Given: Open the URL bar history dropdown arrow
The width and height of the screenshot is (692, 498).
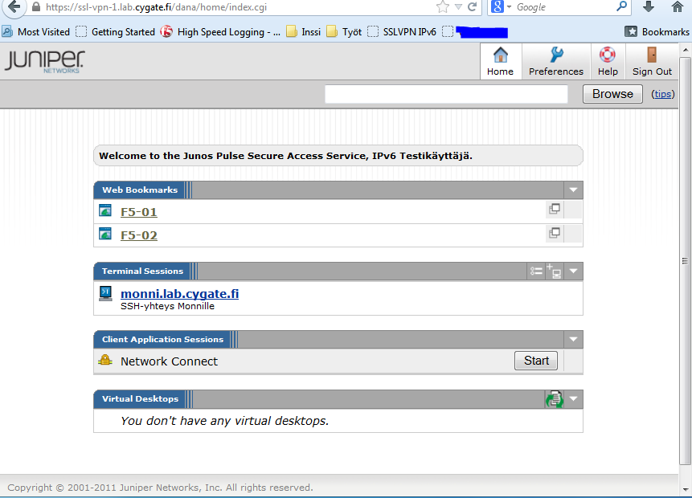Looking at the screenshot, I should (459, 6).
